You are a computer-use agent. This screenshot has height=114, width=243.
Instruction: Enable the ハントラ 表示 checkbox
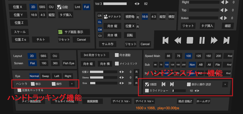pyautogui.click(x=33, y=84)
